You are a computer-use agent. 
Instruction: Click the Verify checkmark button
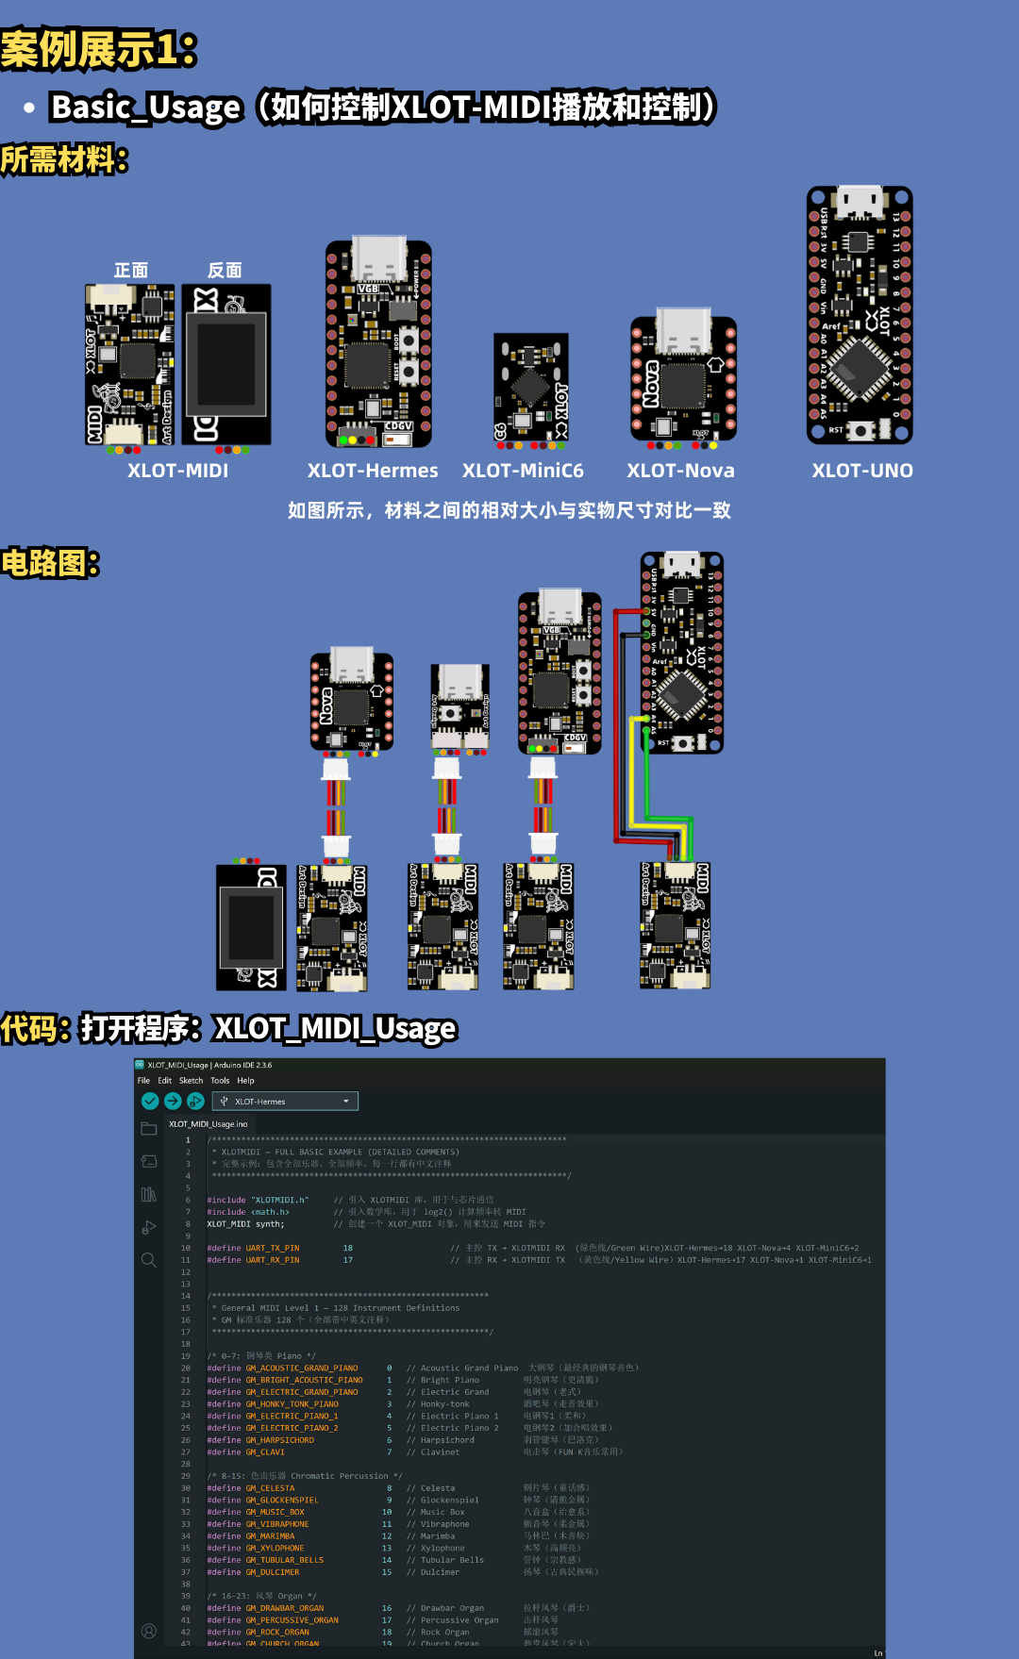[x=150, y=1101]
